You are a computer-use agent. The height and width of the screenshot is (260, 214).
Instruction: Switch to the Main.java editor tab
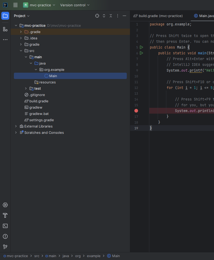click(x=204, y=16)
